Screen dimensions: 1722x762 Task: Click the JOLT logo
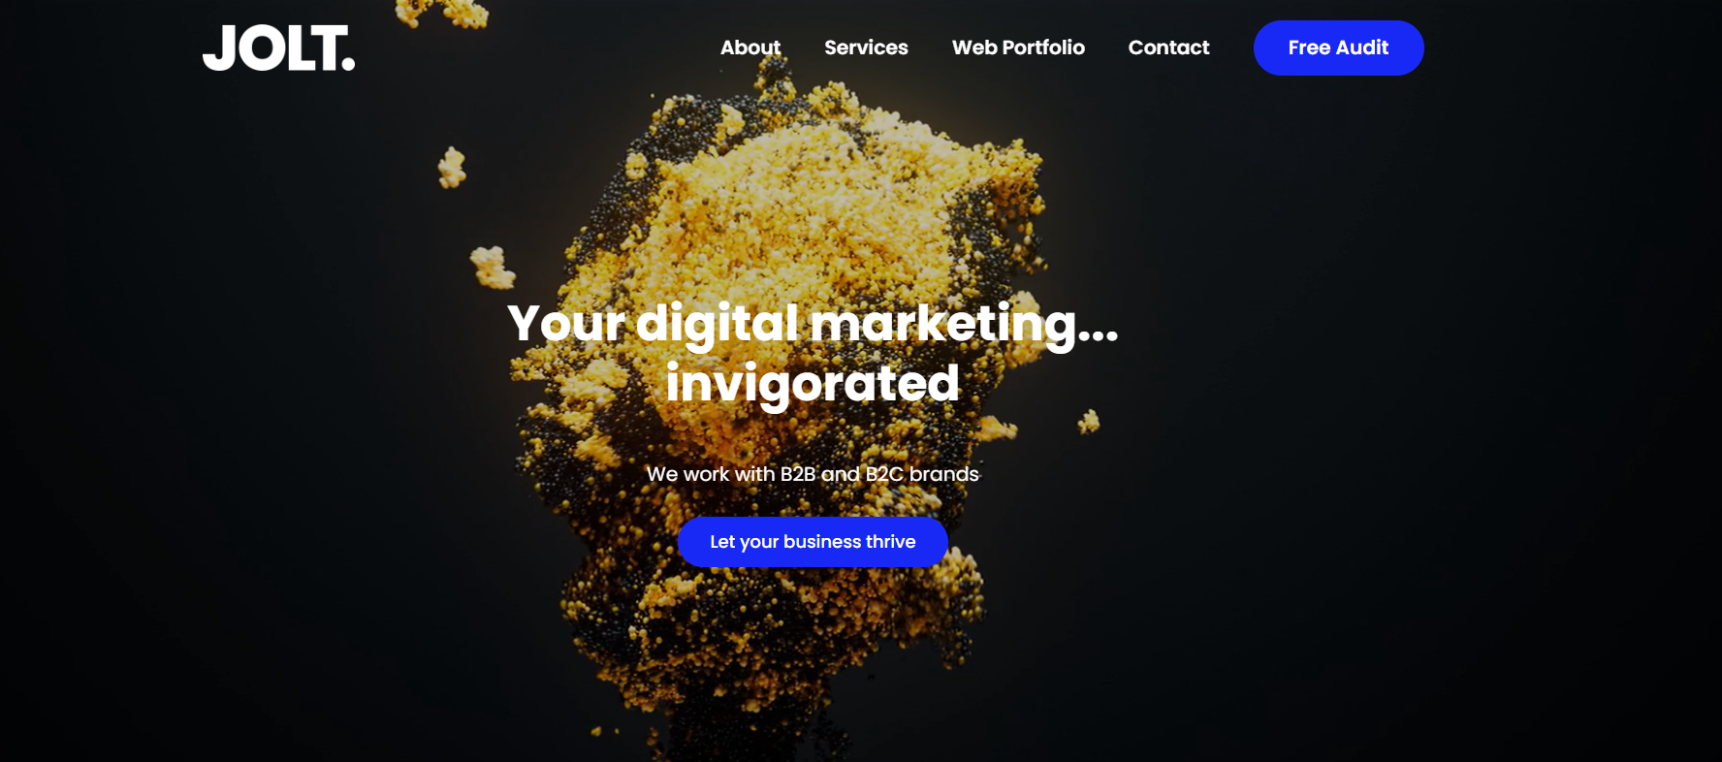coord(278,48)
